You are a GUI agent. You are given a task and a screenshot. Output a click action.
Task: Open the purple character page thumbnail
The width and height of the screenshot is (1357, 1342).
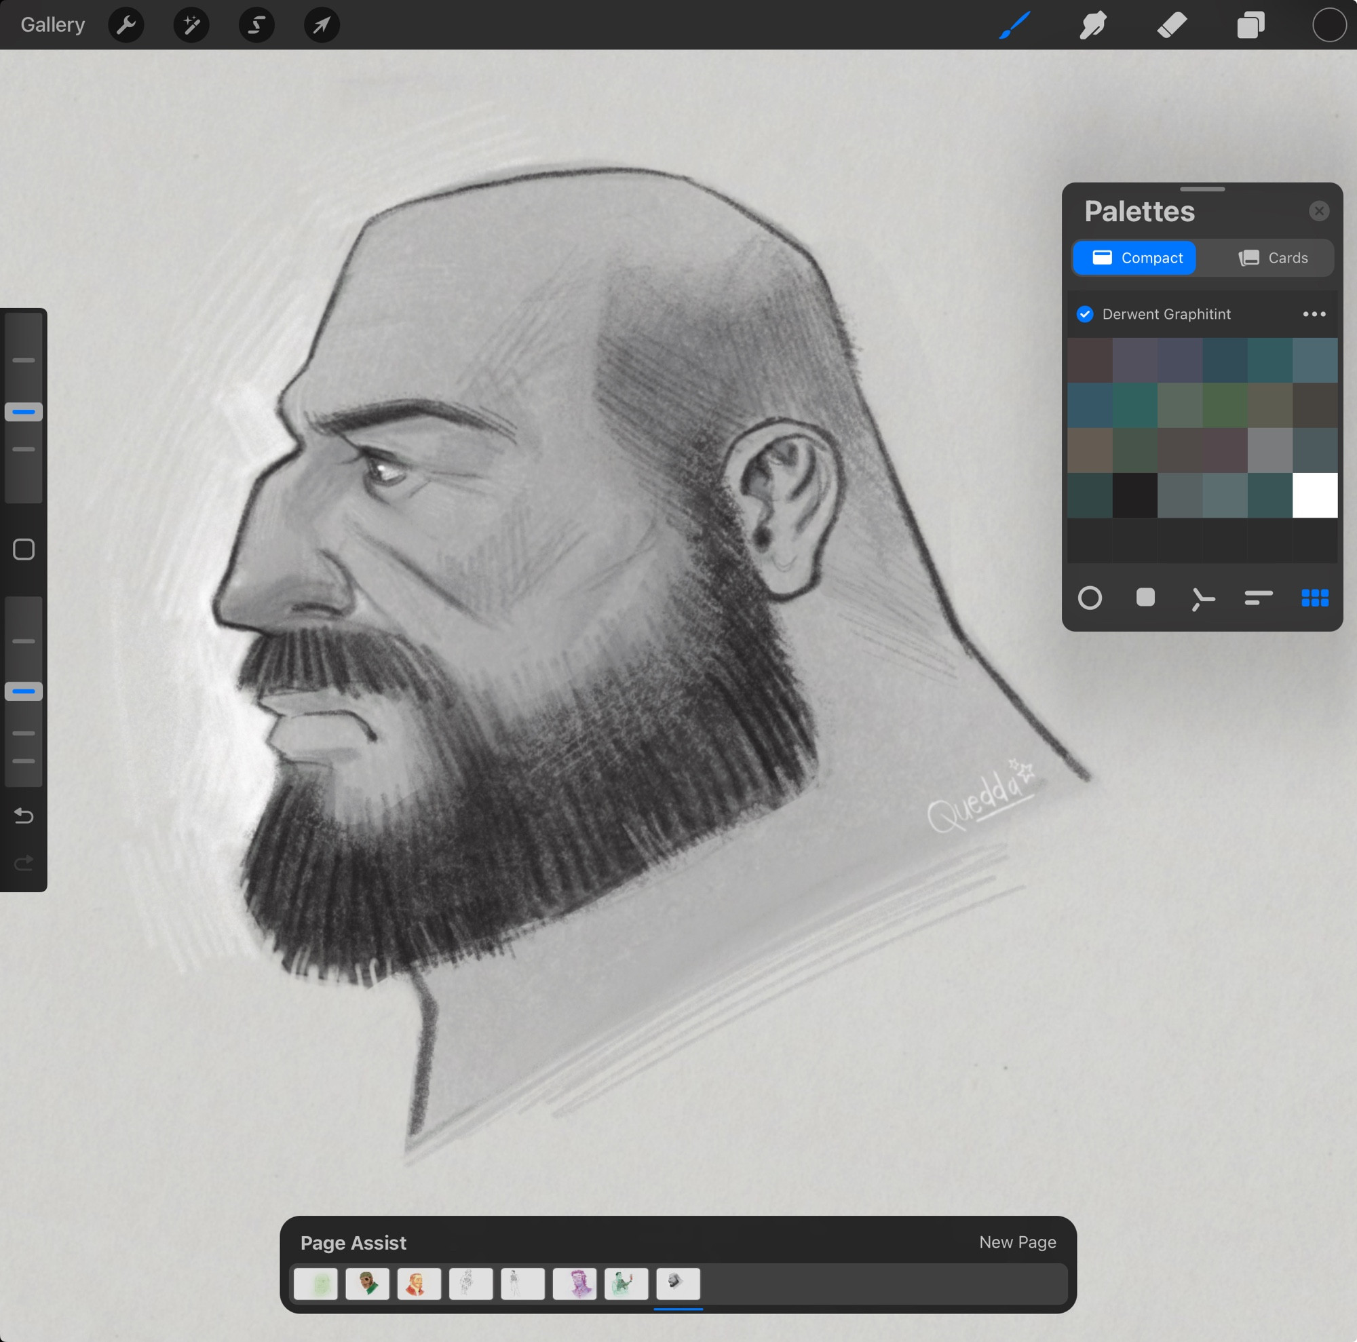tap(575, 1283)
